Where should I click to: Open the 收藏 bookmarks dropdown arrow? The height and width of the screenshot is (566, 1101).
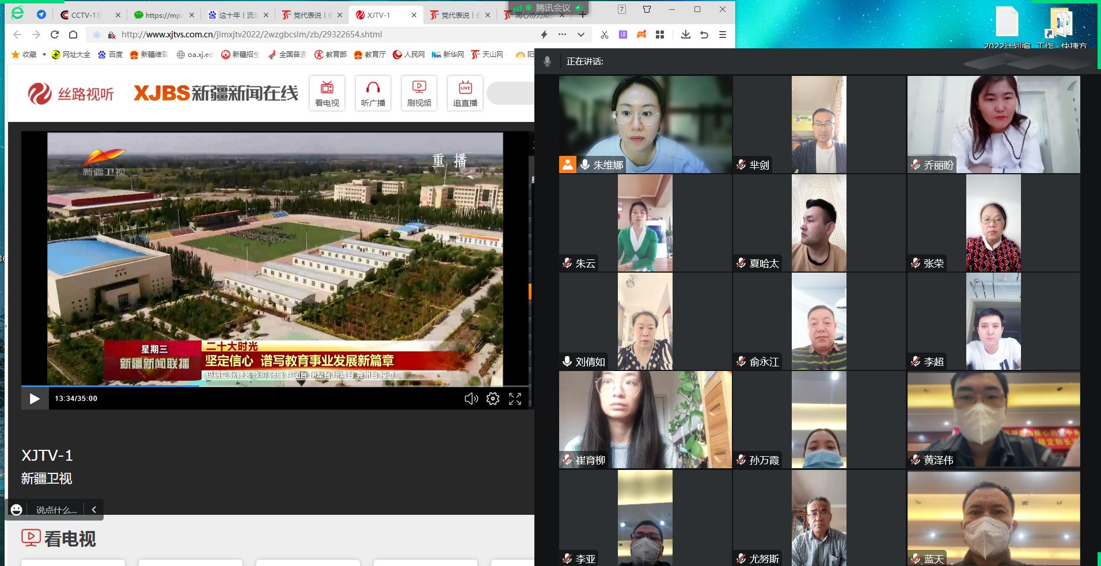[44, 55]
